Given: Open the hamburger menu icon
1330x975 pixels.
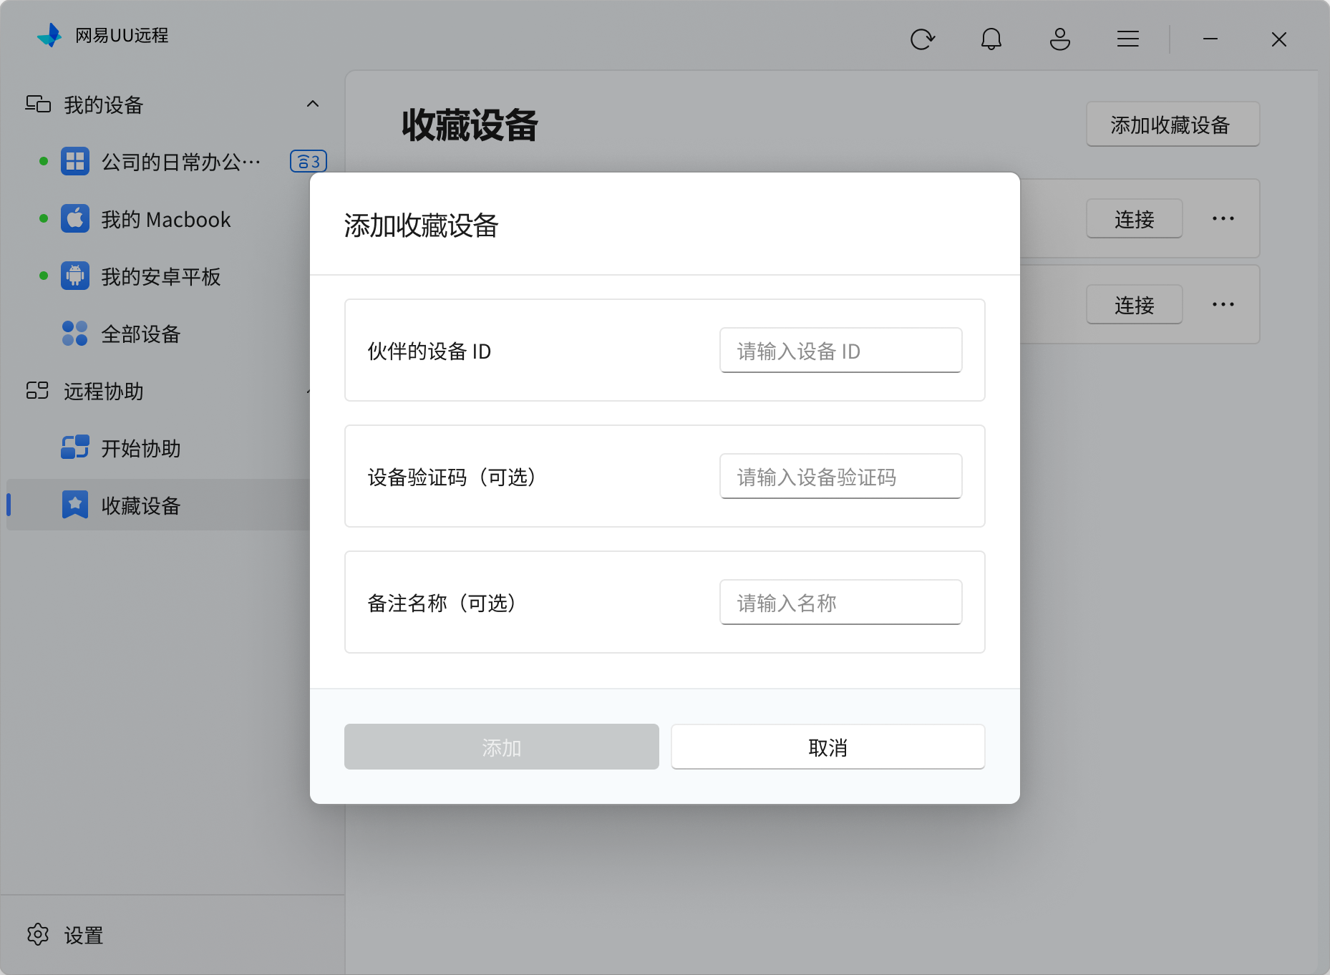Looking at the screenshot, I should (x=1127, y=39).
